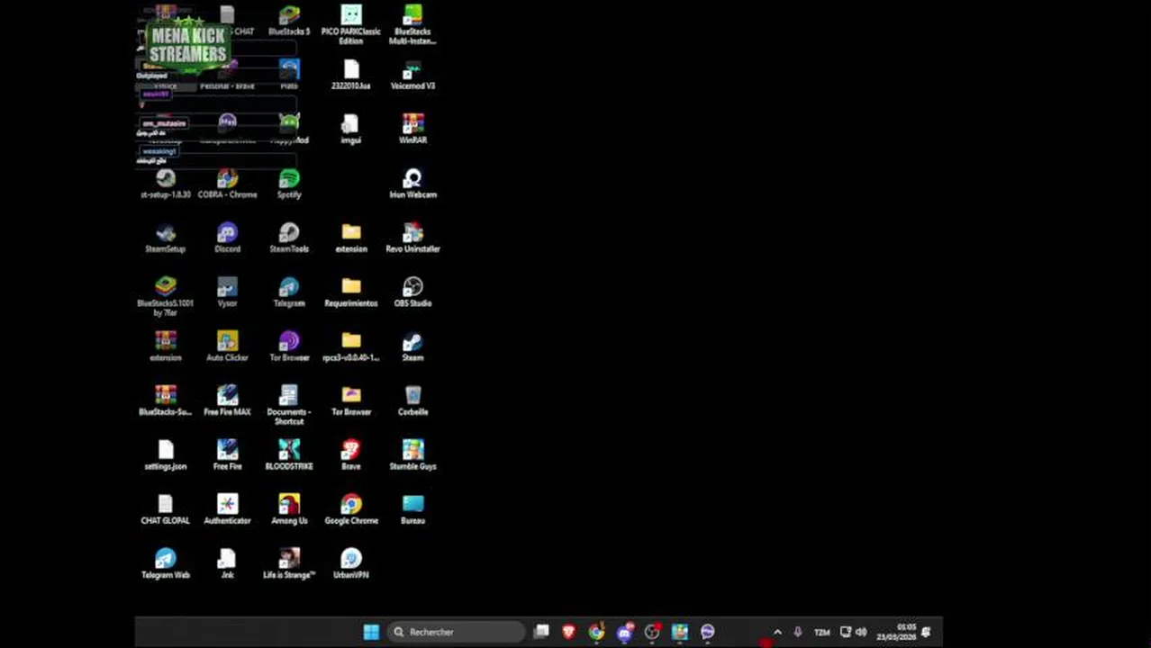Open the network status tray icon
Screen dimensions: 1151x648
tap(846, 632)
